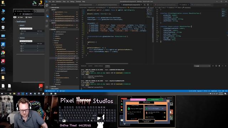The width and height of the screenshot is (228, 128).
Task: Click the Windows Start button
Action: (2, 94)
